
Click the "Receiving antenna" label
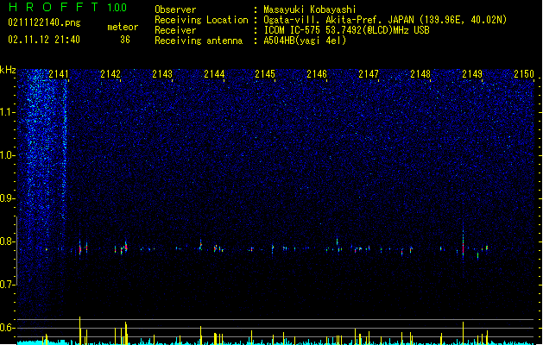click(x=199, y=41)
